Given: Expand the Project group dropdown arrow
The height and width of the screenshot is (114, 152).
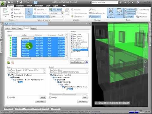Looking at the screenshot, I should click(x=16, y=20).
